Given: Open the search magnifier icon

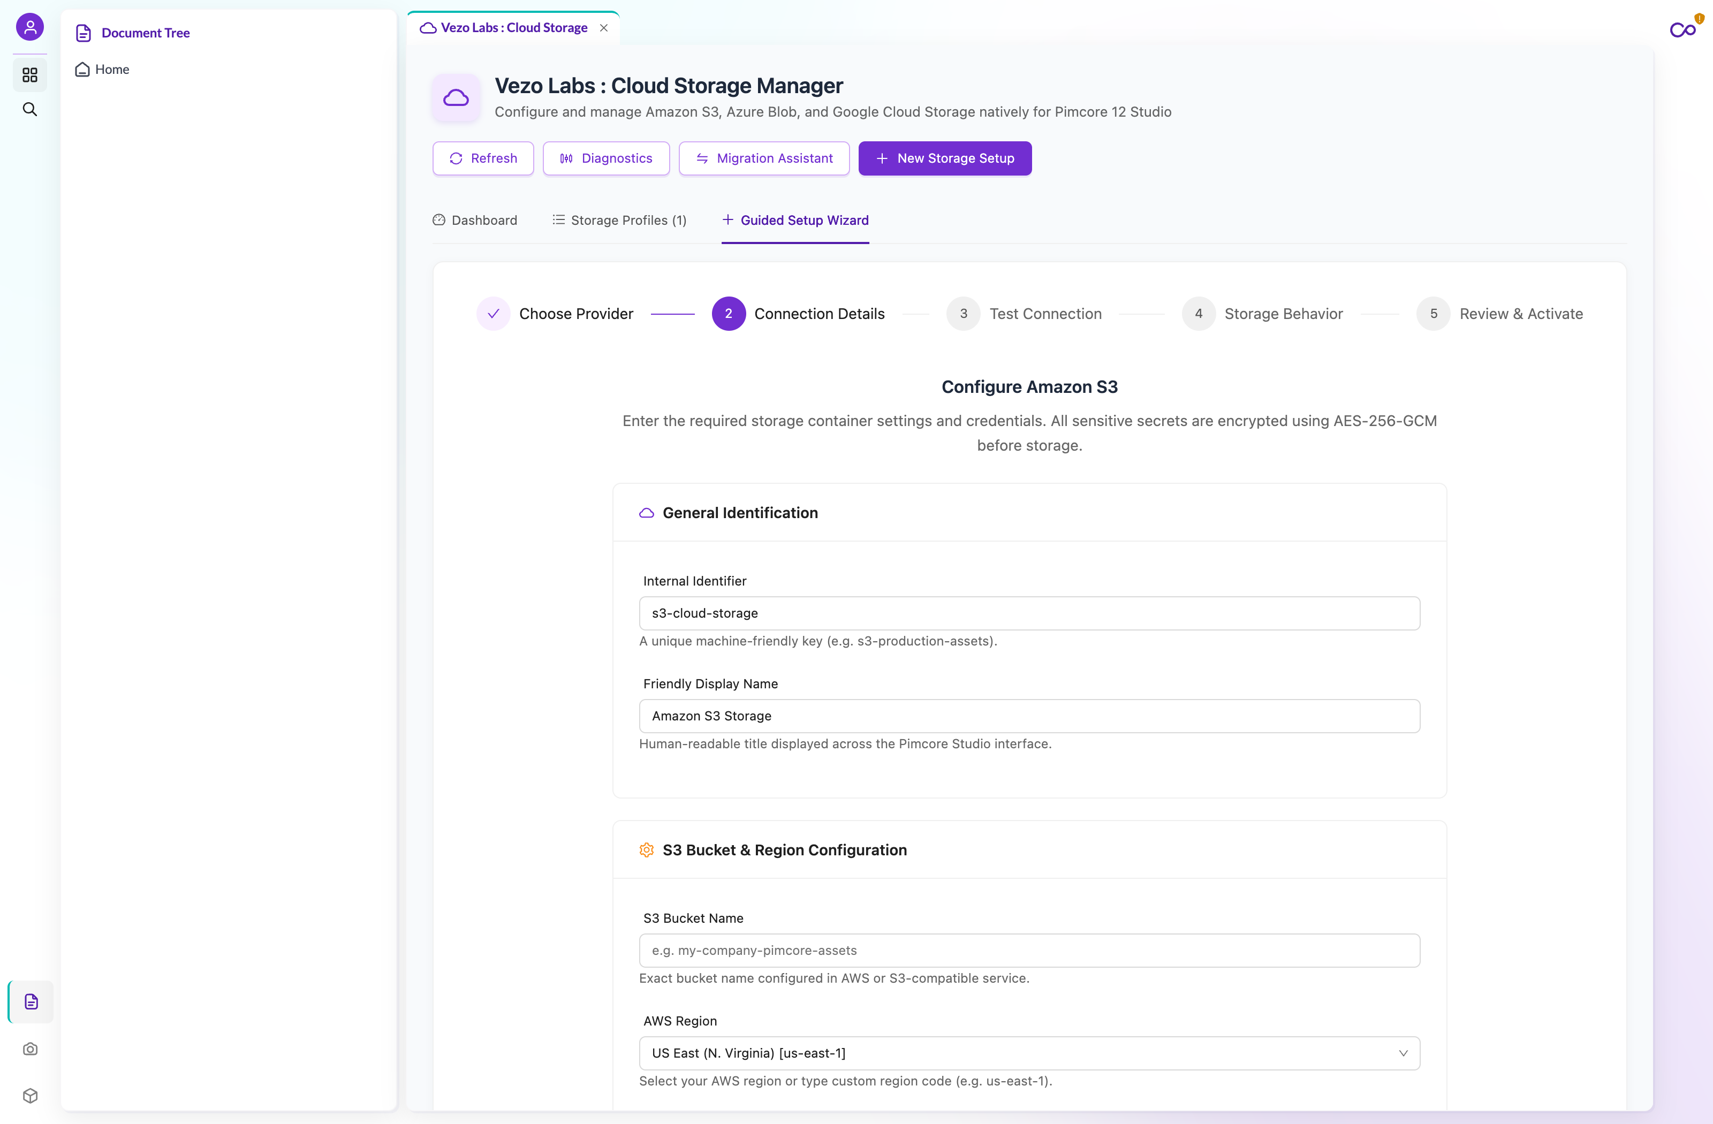Looking at the screenshot, I should [x=29, y=109].
